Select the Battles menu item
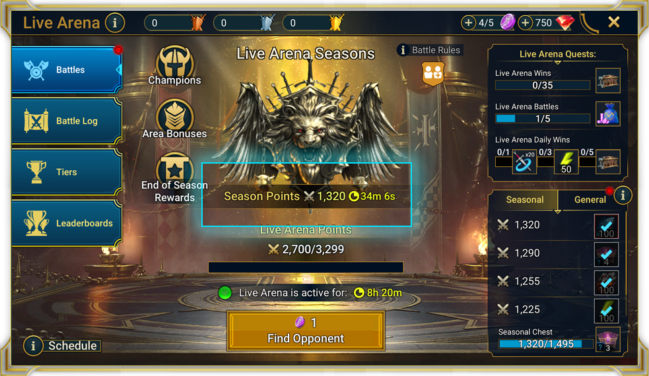649x376 pixels. (x=67, y=69)
